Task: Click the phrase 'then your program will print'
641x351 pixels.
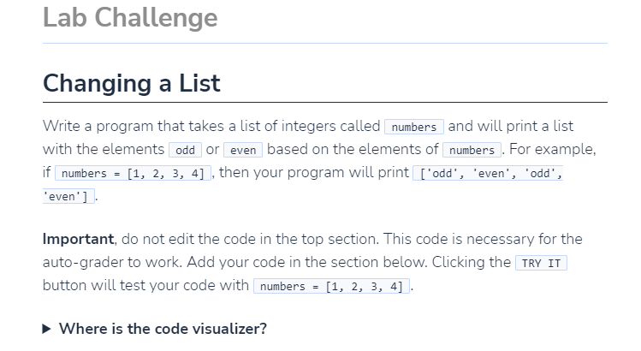Action: coord(314,173)
